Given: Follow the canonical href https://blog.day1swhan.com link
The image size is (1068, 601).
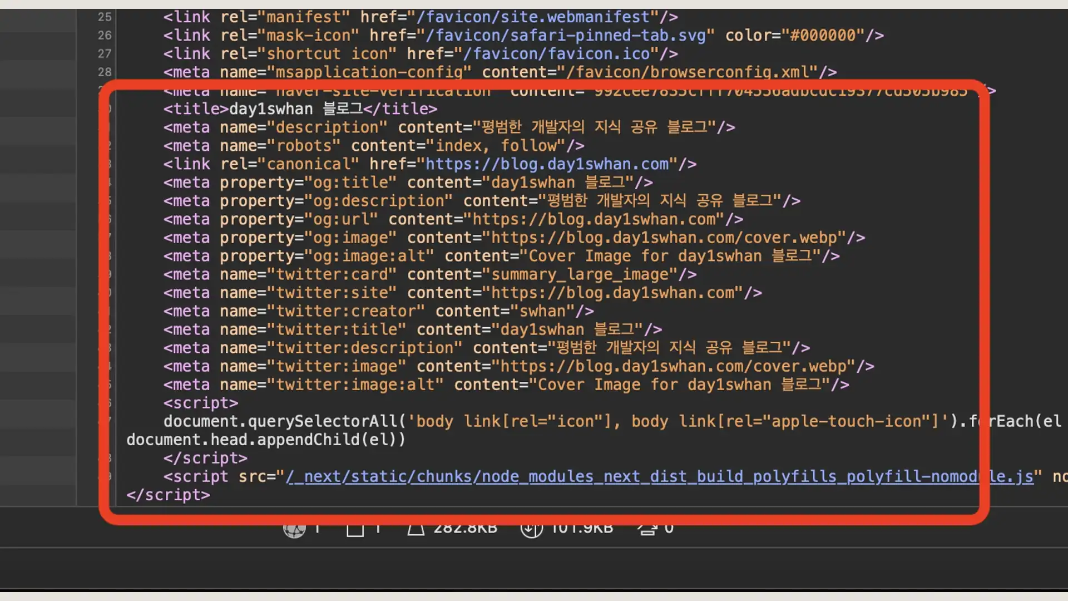Looking at the screenshot, I should (x=547, y=164).
